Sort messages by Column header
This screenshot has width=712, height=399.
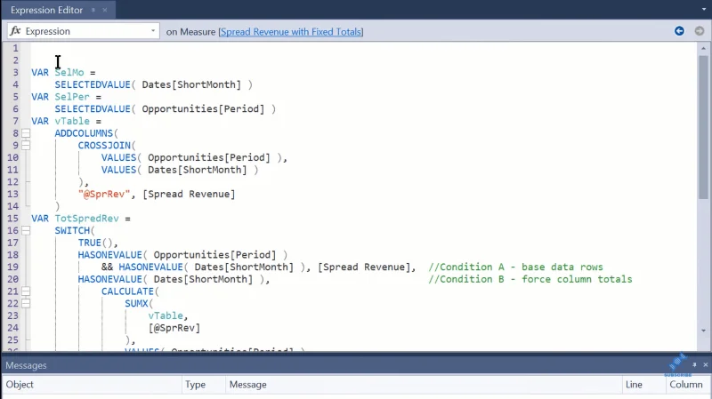coord(687,385)
